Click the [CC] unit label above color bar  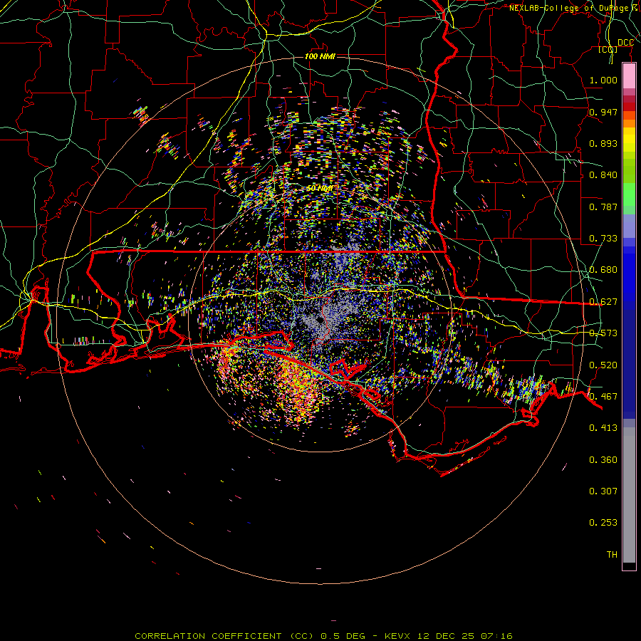pyautogui.click(x=608, y=50)
